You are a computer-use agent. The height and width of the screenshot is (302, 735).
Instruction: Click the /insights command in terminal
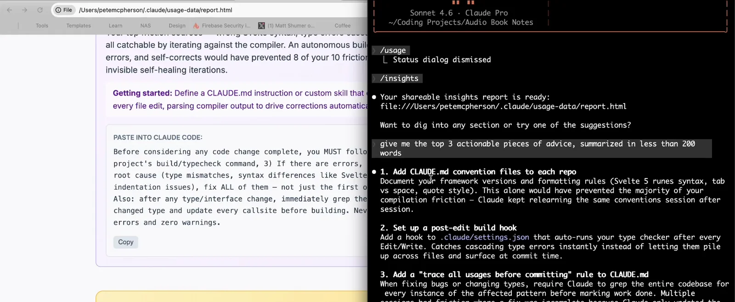(399, 78)
